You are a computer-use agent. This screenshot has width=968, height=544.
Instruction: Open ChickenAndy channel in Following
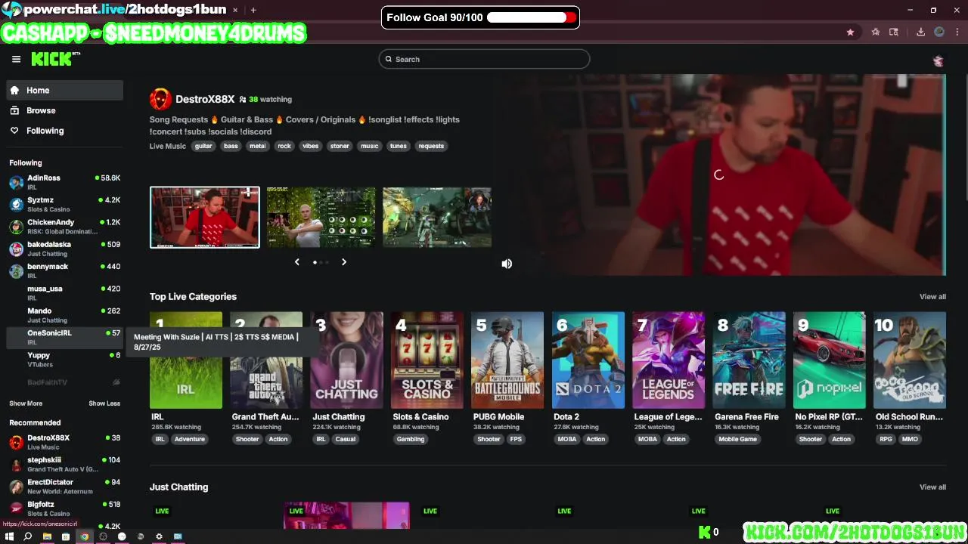coord(64,227)
